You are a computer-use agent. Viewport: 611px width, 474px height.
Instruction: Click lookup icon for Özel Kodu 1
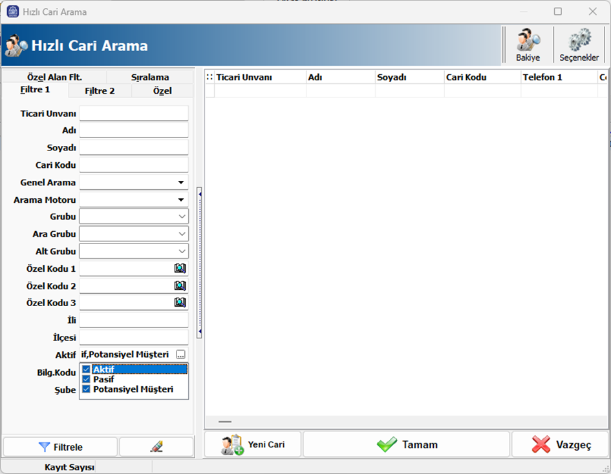tap(180, 268)
